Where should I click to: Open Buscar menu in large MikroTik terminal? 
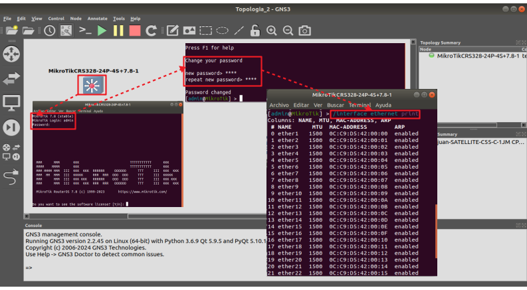(x=336, y=105)
